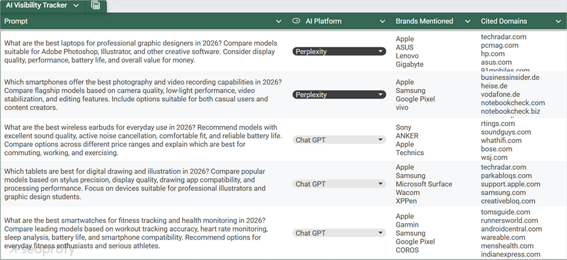Select the tablets for digital drawing prompt cell
The height and width of the screenshot is (260, 567).
click(x=144, y=184)
